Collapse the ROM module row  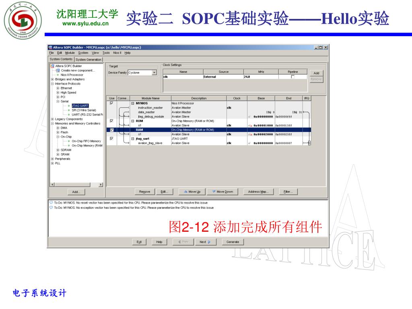coord(133,121)
